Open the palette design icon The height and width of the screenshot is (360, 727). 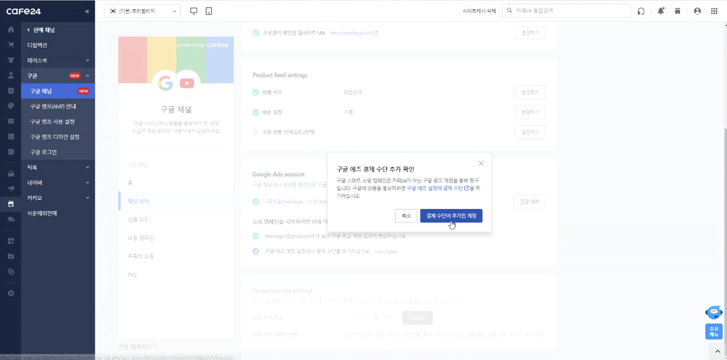[11, 106]
